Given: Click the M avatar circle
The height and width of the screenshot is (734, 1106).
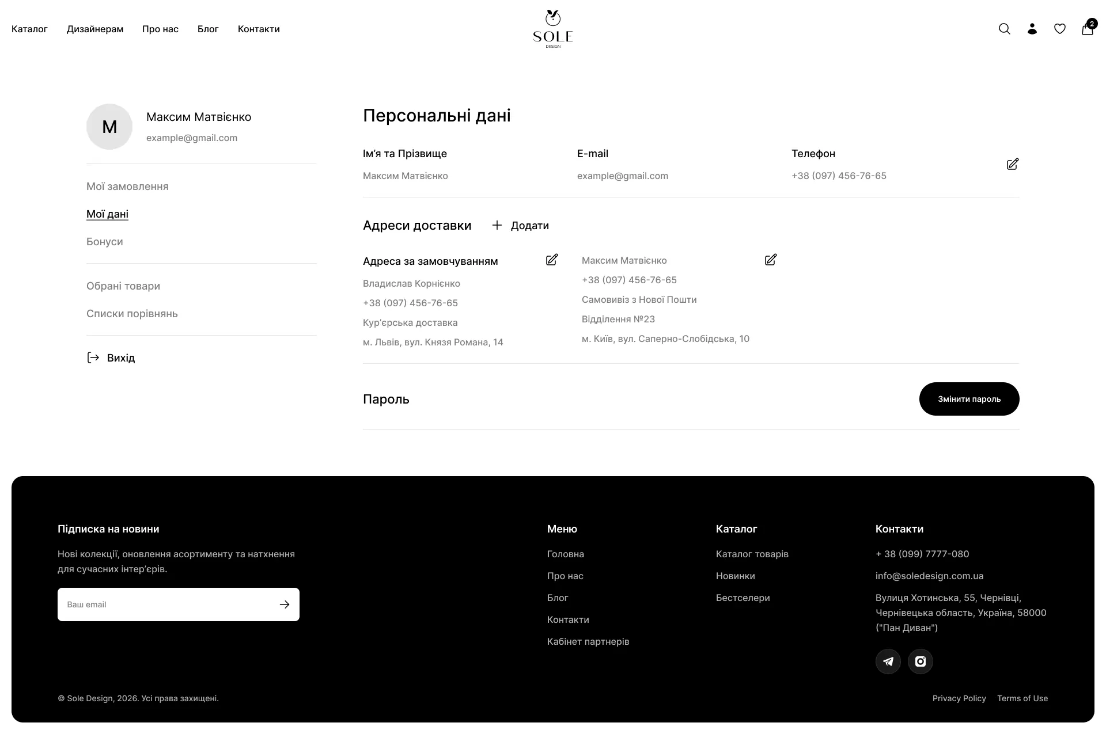Looking at the screenshot, I should 109,127.
